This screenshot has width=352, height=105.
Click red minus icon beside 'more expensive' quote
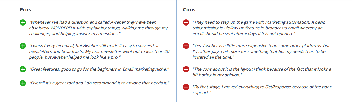[186, 46]
